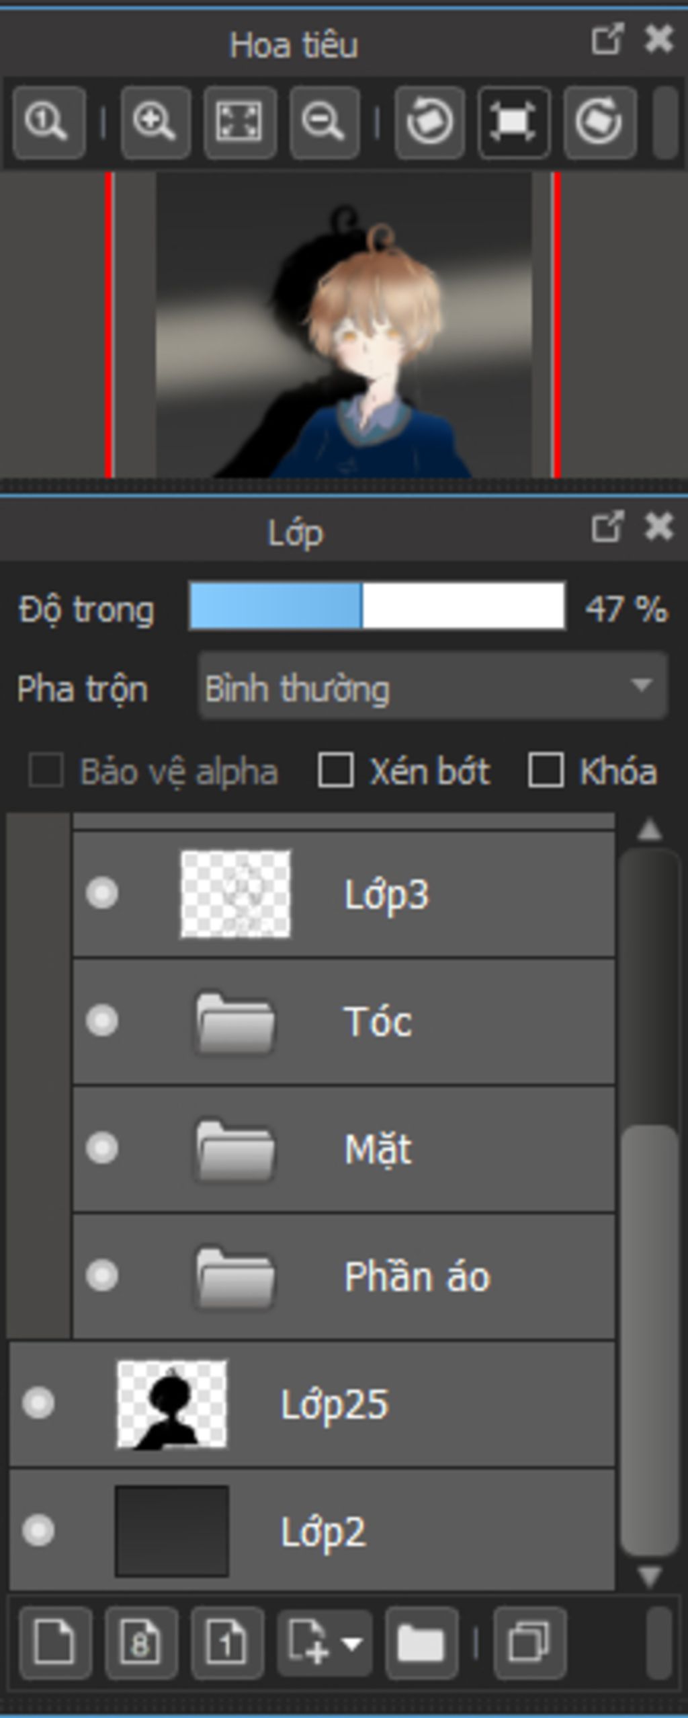Toggle visibility of the Tóc folder

102,1021
